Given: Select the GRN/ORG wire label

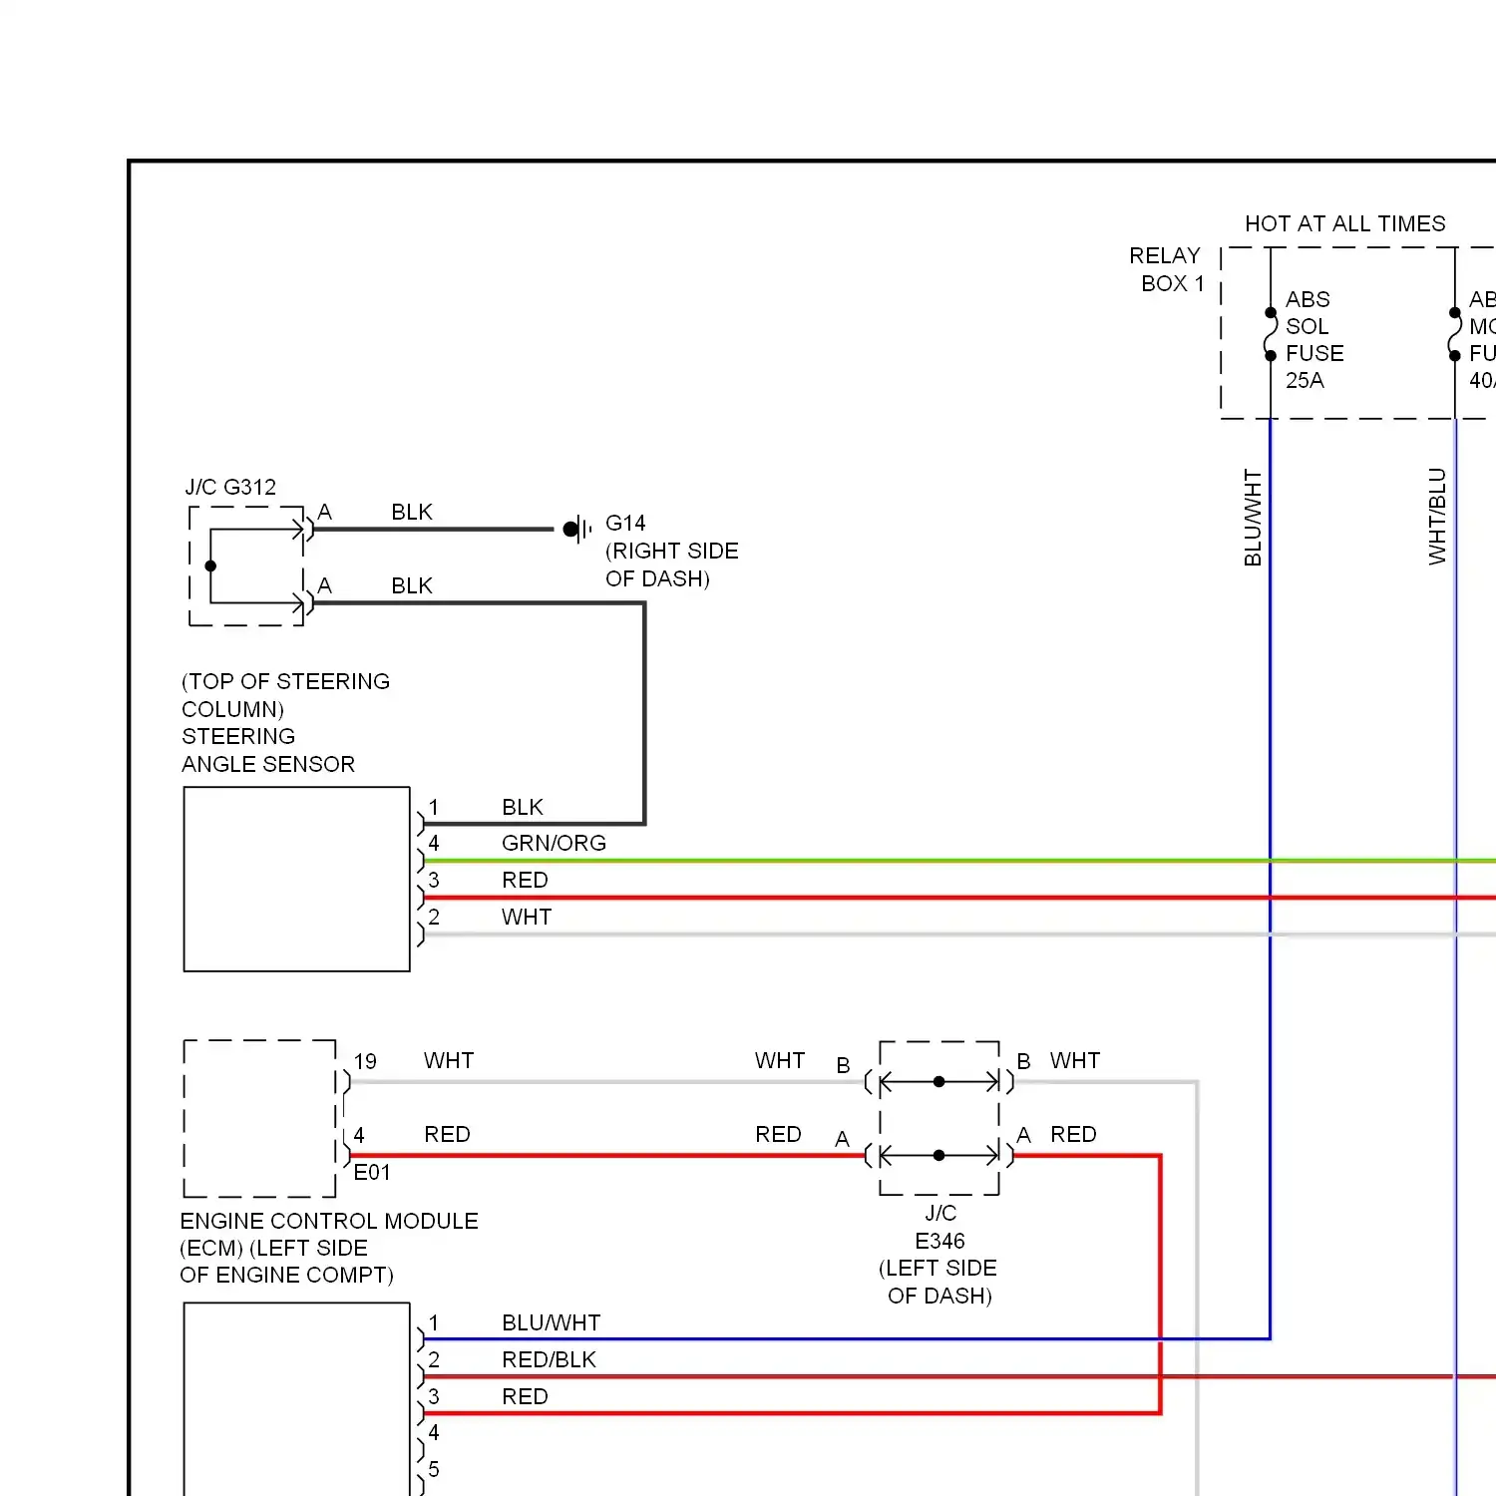Looking at the screenshot, I should pyautogui.click(x=554, y=843).
